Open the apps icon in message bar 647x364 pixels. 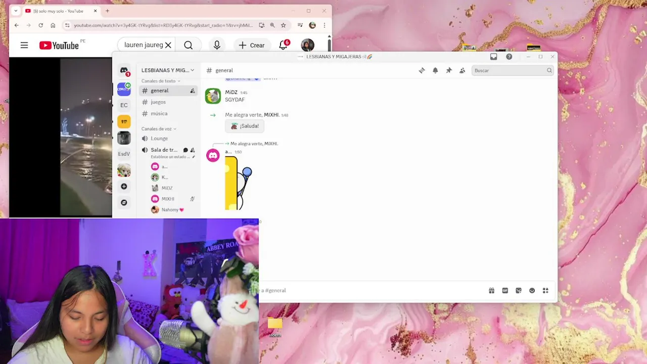click(545, 290)
